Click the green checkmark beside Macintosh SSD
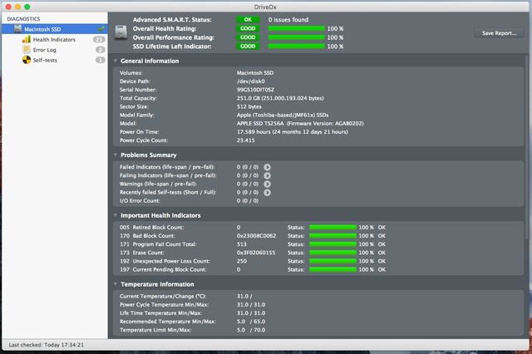The height and width of the screenshot is (354, 532). click(x=101, y=29)
